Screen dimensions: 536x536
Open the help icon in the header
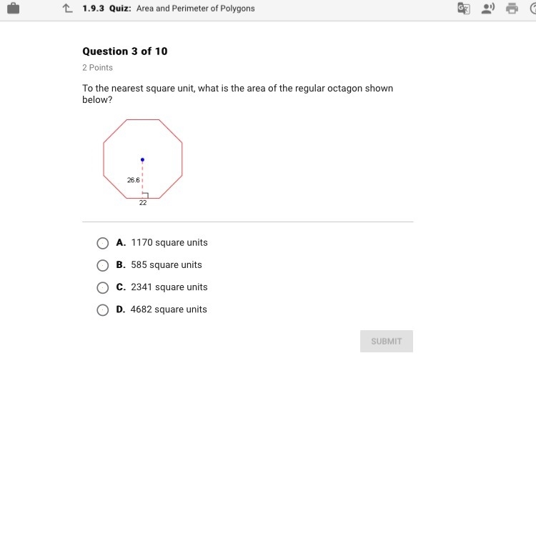tap(533, 8)
